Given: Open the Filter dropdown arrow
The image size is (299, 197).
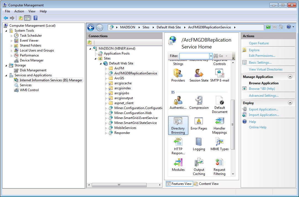Looking at the screenshot, I should (211, 56).
